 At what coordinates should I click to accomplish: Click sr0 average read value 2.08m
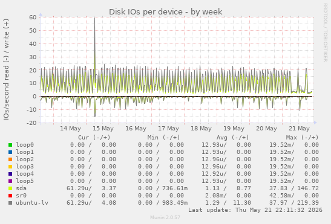pos(214,196)
